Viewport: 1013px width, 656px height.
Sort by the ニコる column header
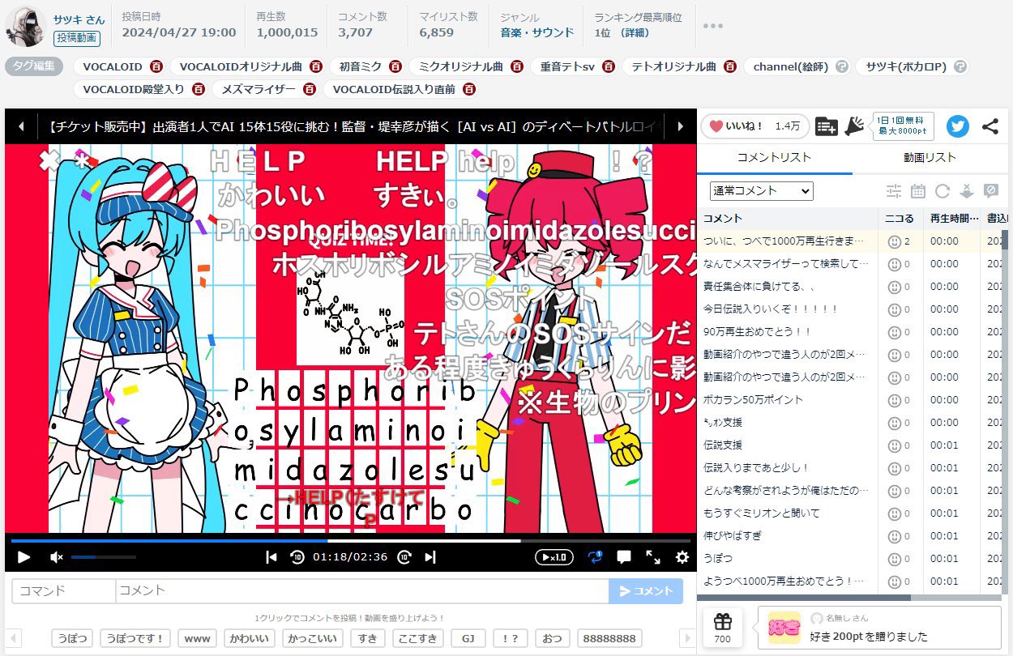pos(900,218)
